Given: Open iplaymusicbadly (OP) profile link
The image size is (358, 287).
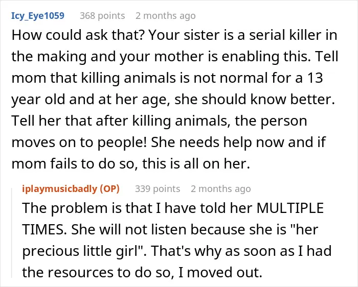Looking at the screenshot, I should (x=71, y=189).
